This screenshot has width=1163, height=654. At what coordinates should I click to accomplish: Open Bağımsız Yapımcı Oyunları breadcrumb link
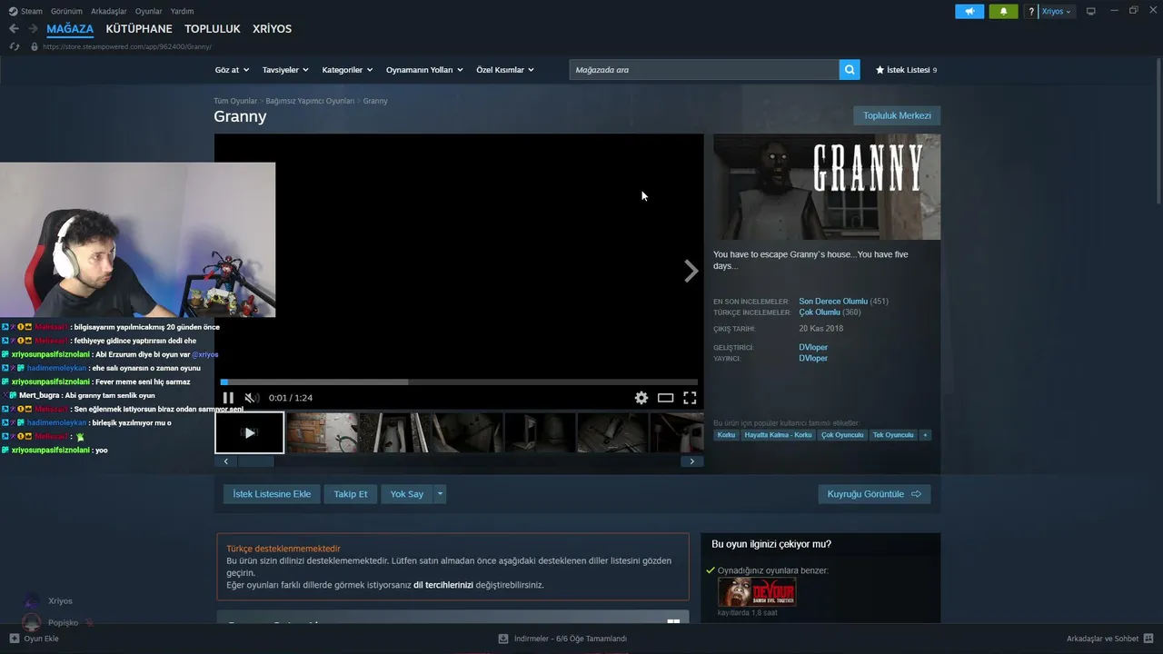tap(310, 101)
